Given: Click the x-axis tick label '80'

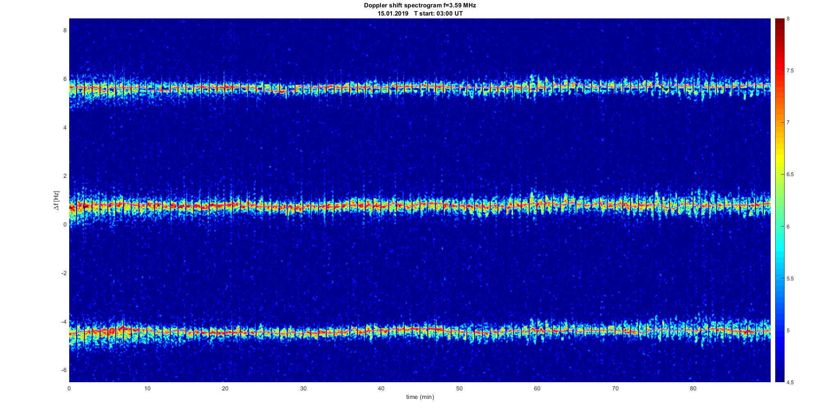Looking at the screenshot, I should click(x=693, y=388).
